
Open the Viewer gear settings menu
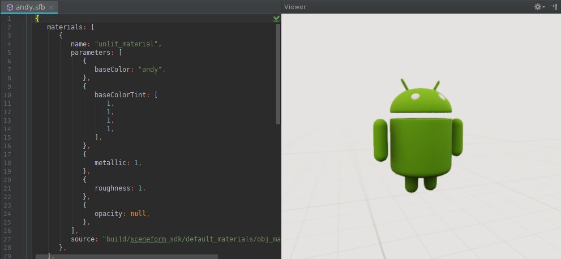538,6
